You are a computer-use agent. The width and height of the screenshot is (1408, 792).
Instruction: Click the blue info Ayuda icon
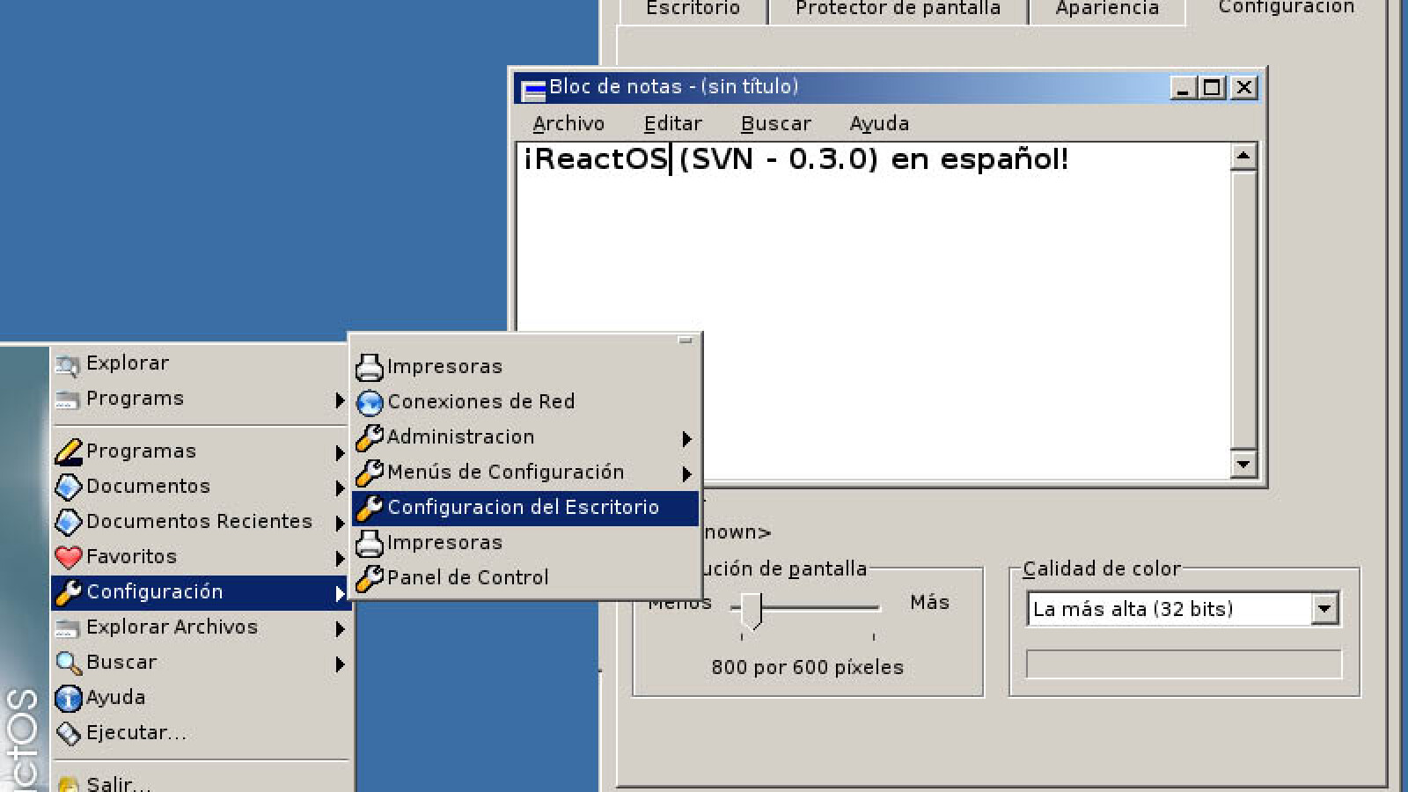(x=68, y=698)
